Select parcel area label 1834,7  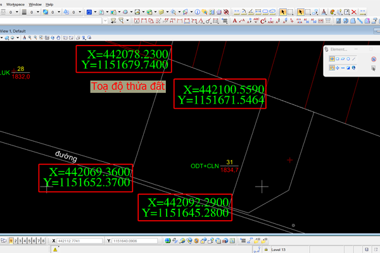pyautogui.click(x=229, y=170)
